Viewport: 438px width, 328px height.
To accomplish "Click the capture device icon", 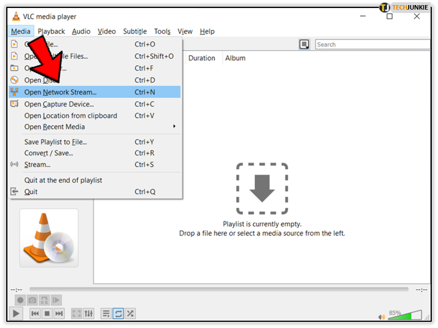I will click(x=14, y=104).
